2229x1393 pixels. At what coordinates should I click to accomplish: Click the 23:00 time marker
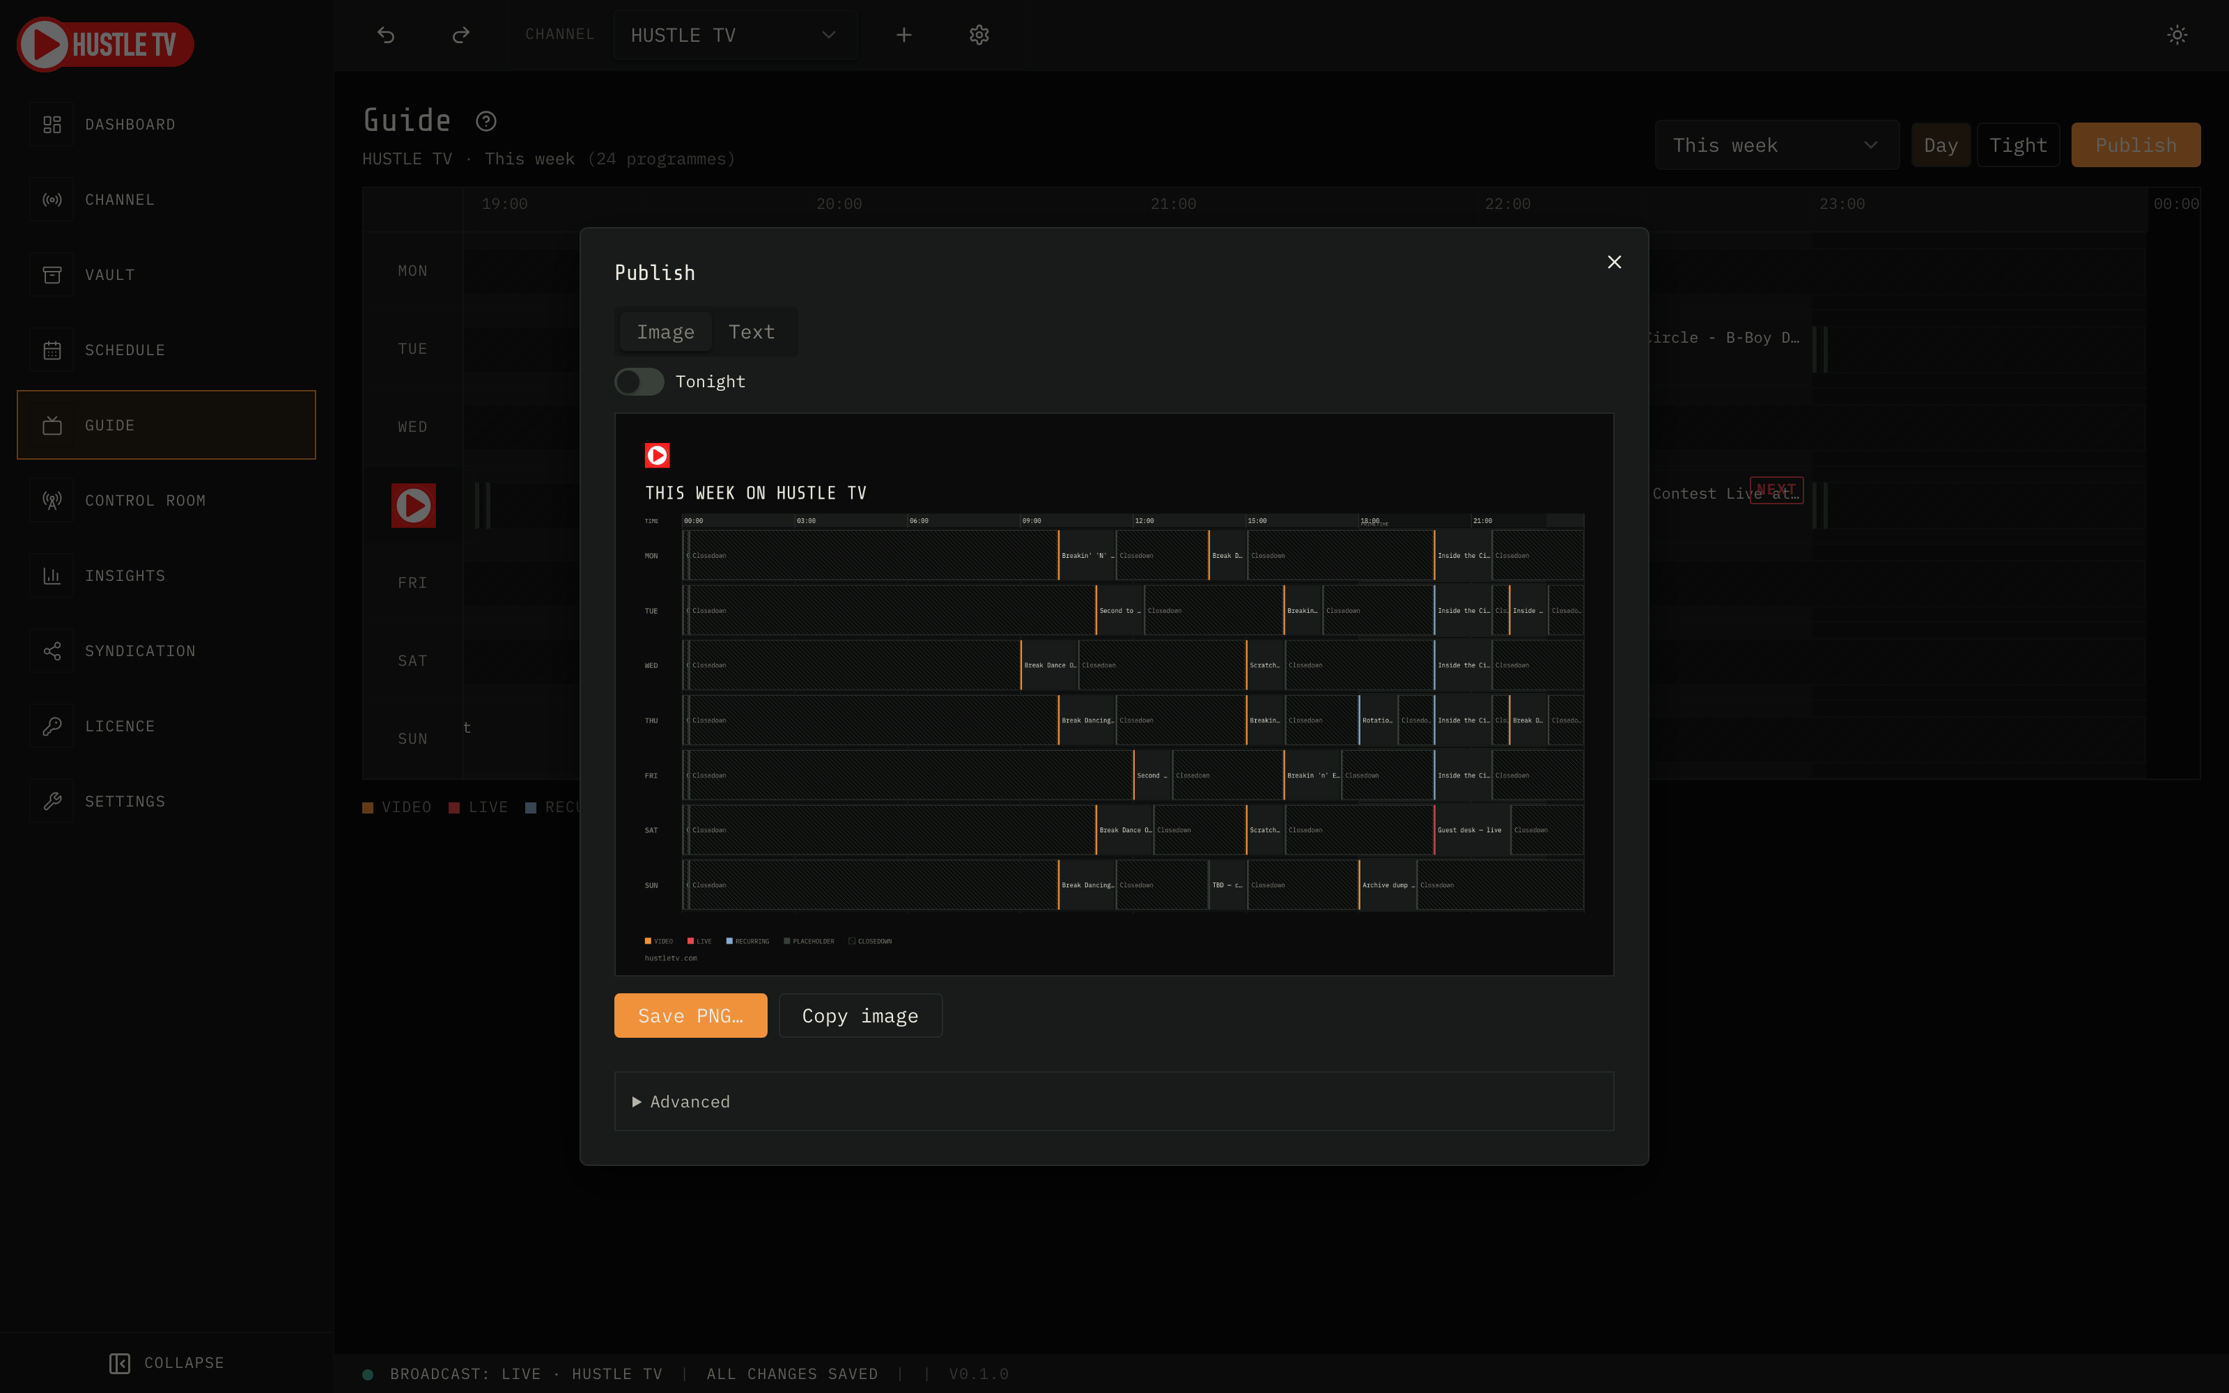[1842, 203]
